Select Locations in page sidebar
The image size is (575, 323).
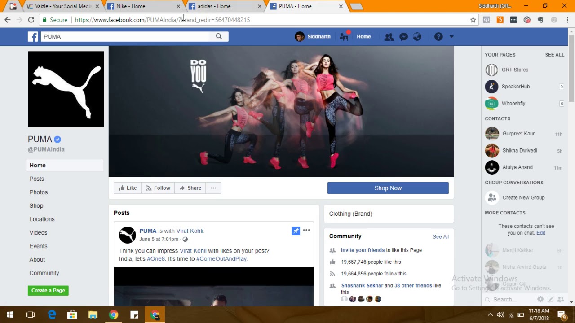tap(42, 219)
